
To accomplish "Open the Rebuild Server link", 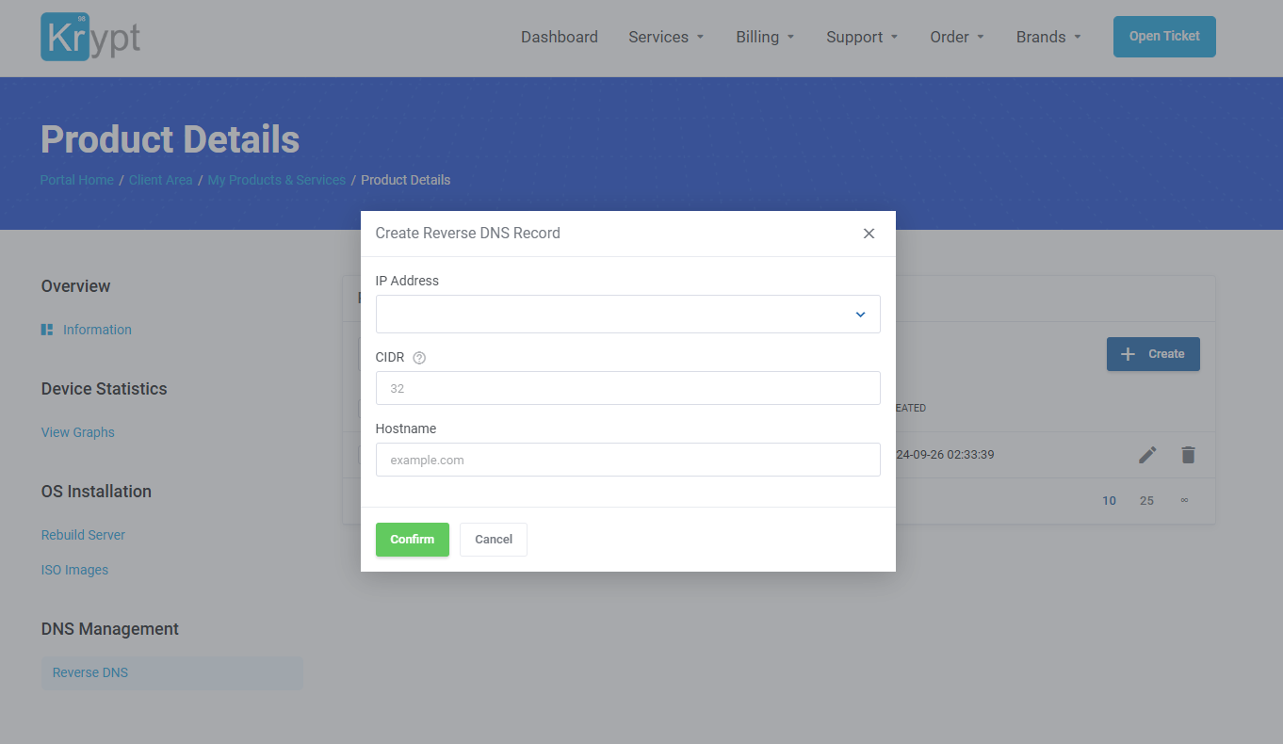I will click(x=83, y=535).
